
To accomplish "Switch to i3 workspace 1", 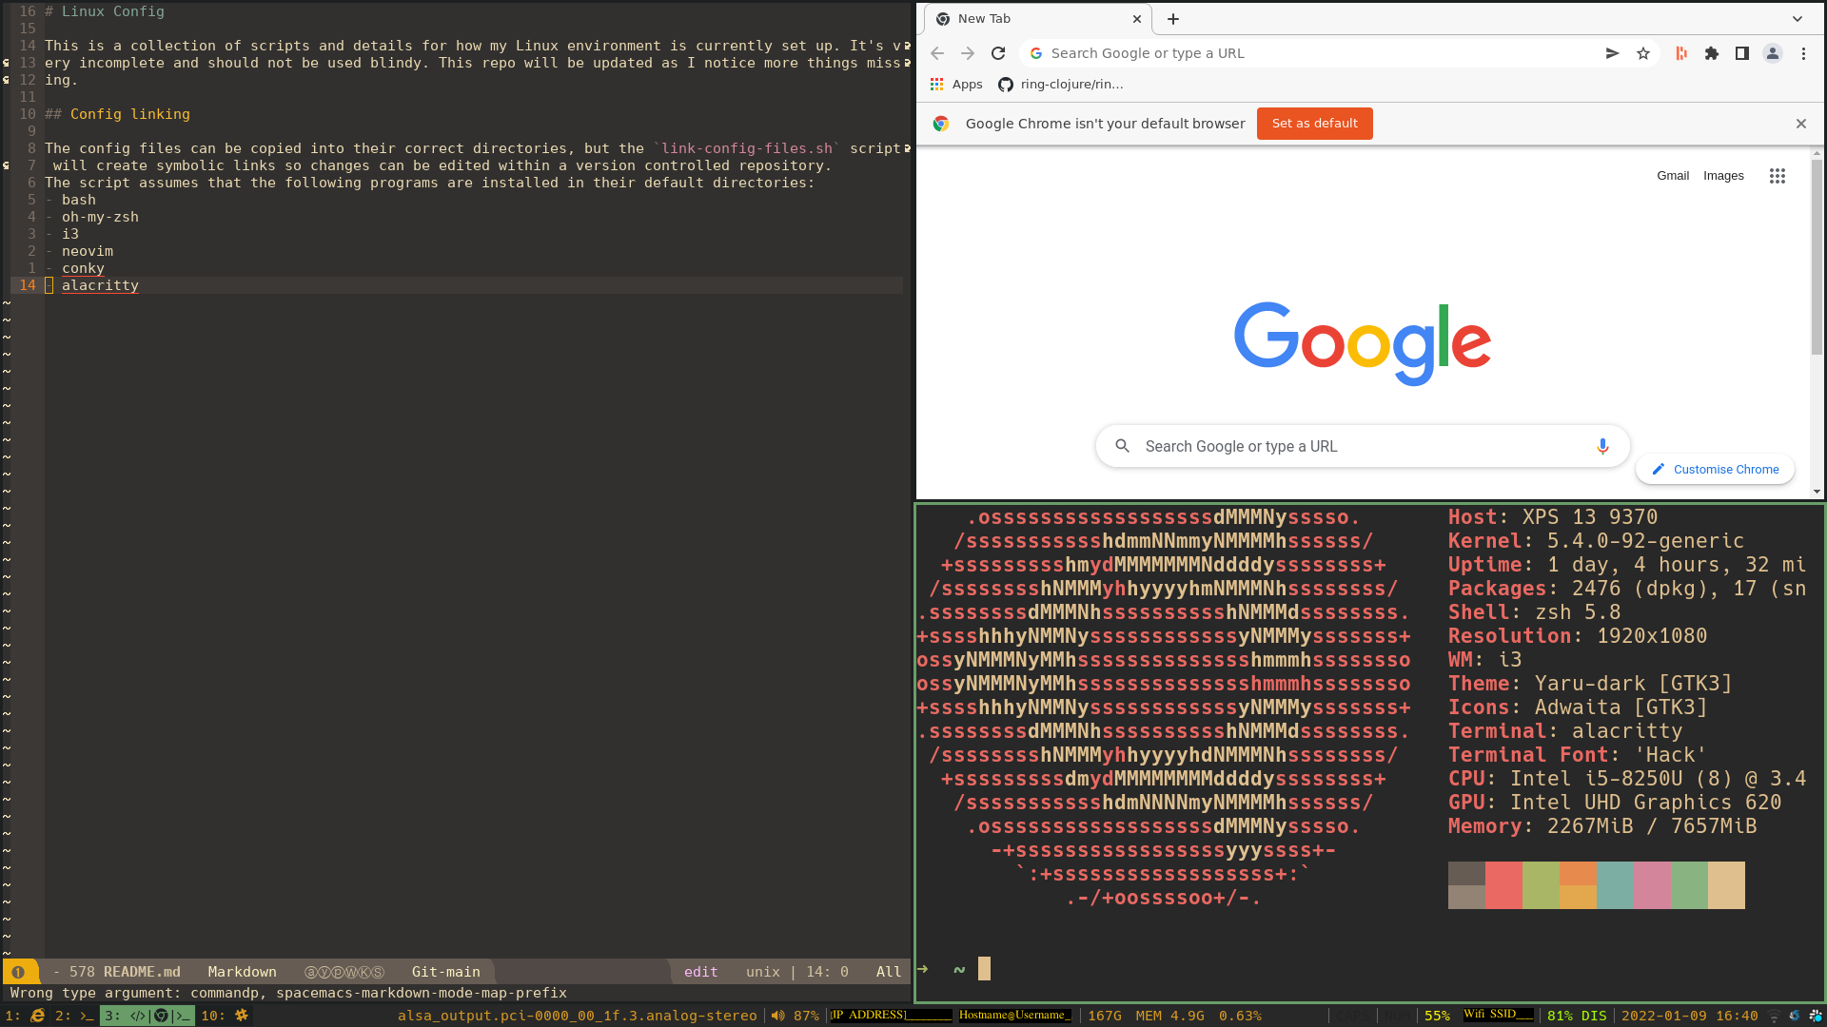I will (x=25, y=1016).
